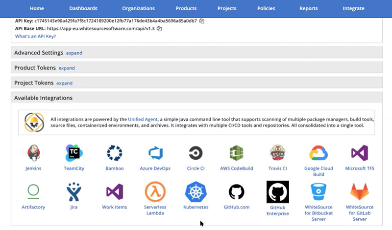Copy the API Key to clipboard
This screenshot has height=230, width=392.
click(x=201, y=21)
